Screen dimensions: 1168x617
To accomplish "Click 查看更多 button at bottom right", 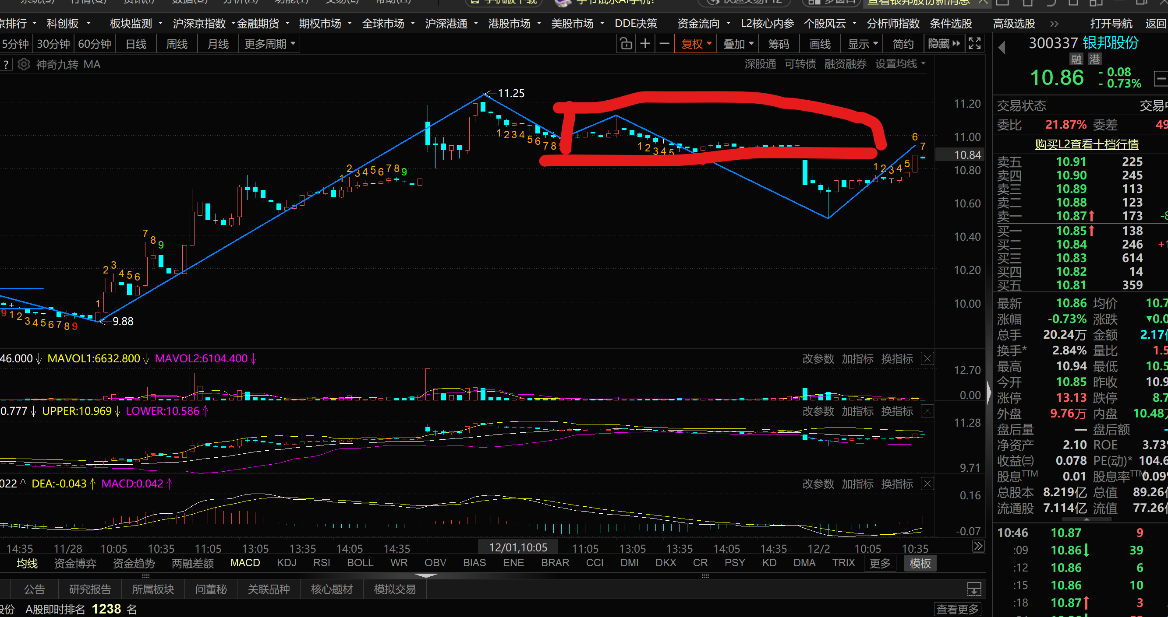I will pos(957,609).
